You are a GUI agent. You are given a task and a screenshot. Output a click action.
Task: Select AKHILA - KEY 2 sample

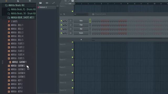17,84
